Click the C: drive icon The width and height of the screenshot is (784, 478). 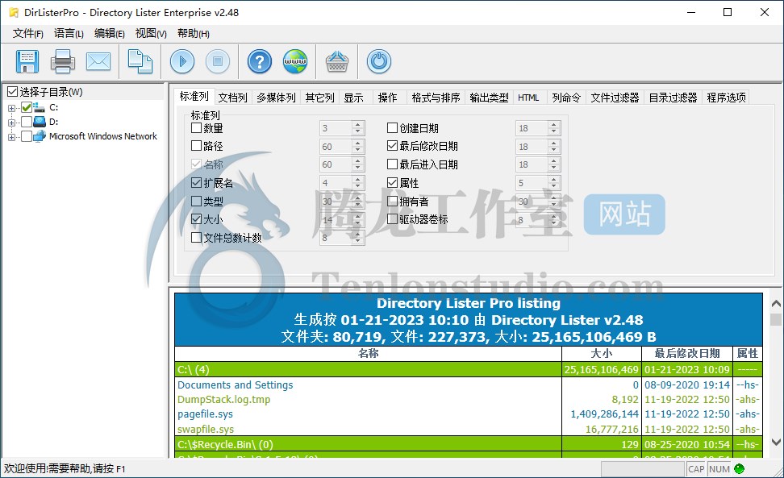tap(40, 107)
